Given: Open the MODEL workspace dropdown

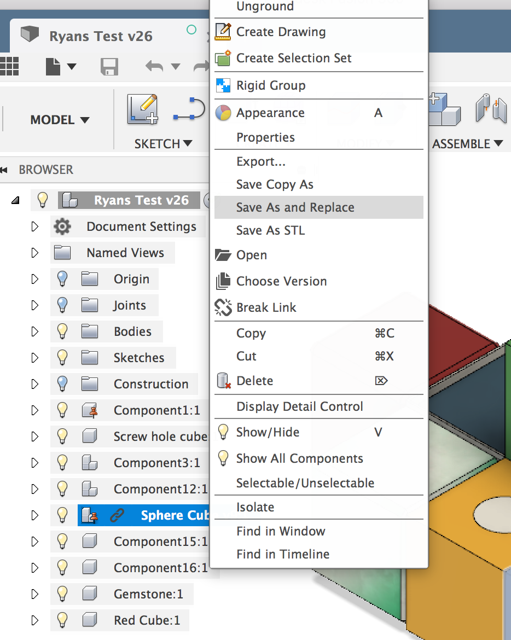Looking at the screenshot, I should point(60,120).
